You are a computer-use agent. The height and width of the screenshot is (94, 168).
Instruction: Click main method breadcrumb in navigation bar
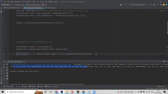tap(45, 5)
